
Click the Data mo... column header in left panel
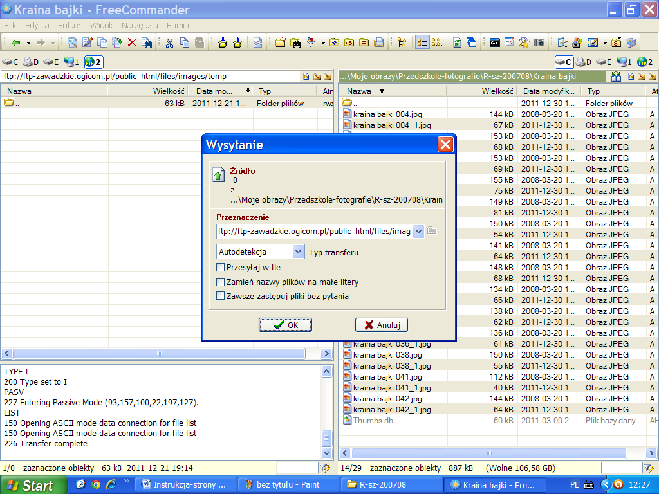(221, 91)
